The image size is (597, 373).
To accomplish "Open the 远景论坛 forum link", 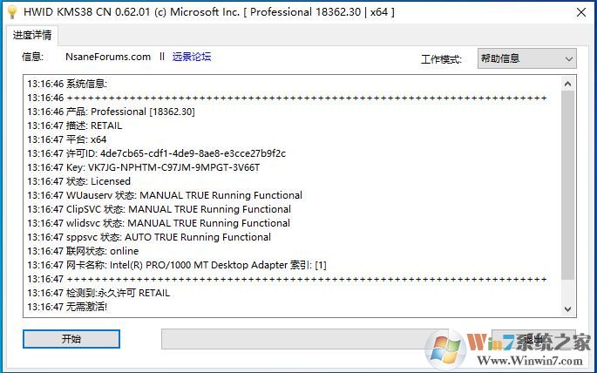I will click(191, 57).
